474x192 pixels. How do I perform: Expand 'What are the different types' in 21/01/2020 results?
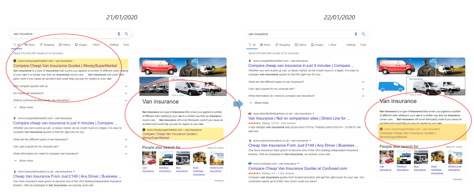pyautogui.click(x=70, y=139)
